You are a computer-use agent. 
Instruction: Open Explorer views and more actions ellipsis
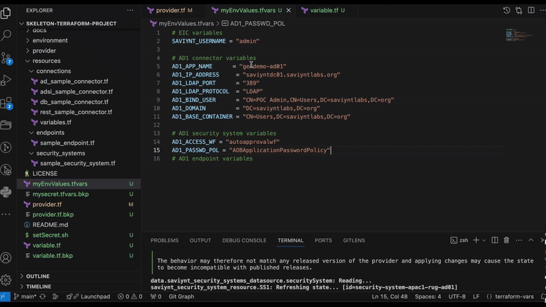point(130,10)
